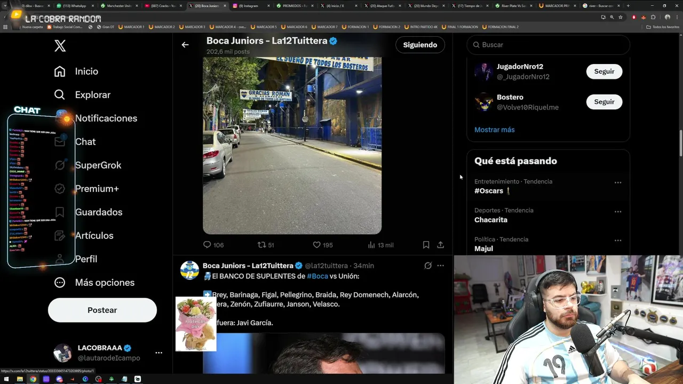Share the street photo post
Image resolution: width=683 pixels, height=384 pixels.
coord(440,245)
